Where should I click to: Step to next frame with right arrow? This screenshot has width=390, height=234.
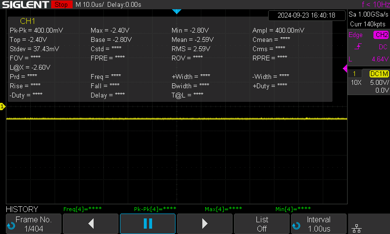coord(205,223)
